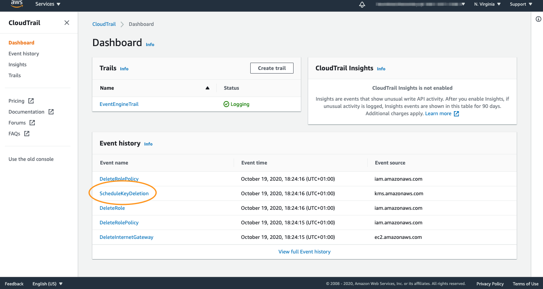Close the CloudTrail navigation panel
The height and width of the screenshot is (289, 543).
tap(67, 23)
